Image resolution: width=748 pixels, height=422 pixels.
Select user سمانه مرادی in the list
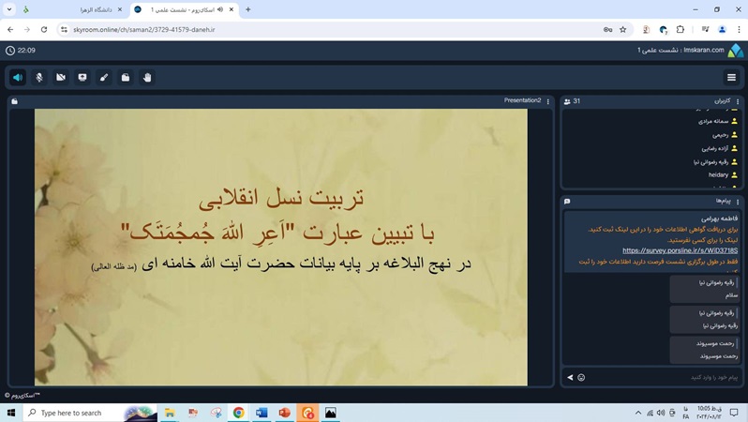pos(713,121)
